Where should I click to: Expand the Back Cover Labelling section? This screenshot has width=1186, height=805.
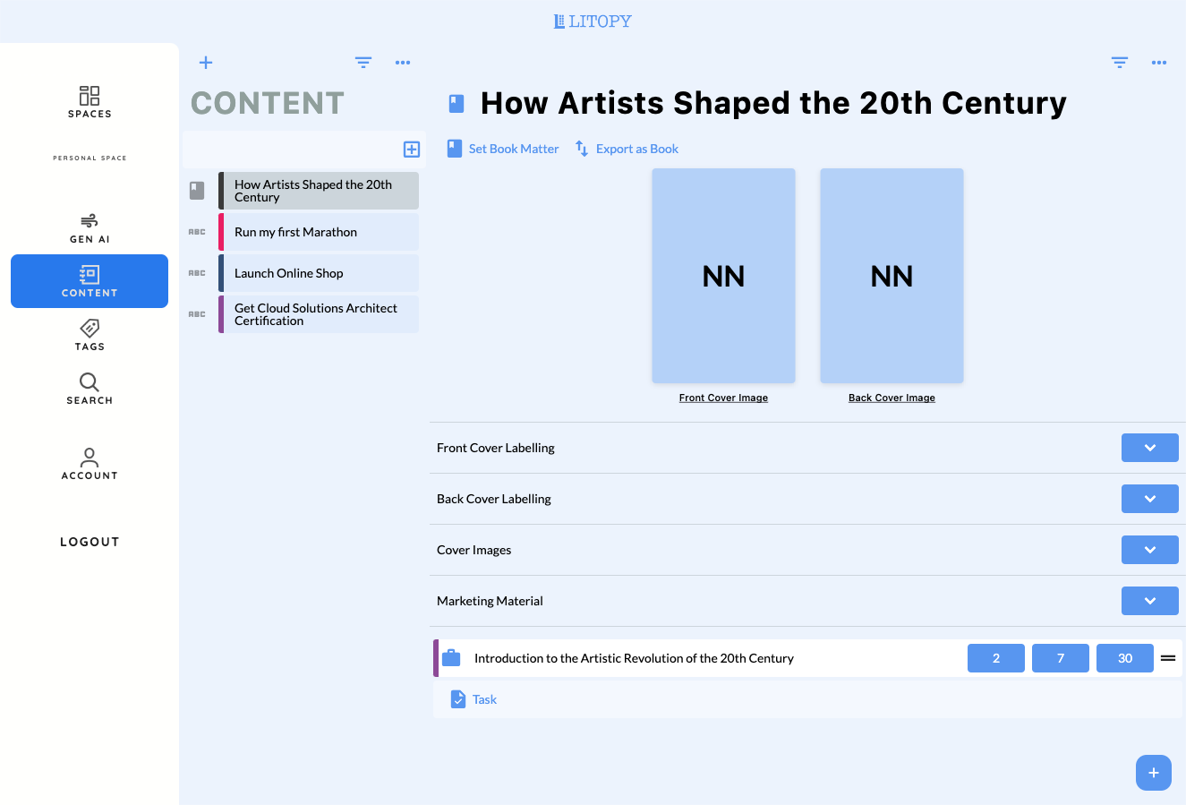point(1149,499)
